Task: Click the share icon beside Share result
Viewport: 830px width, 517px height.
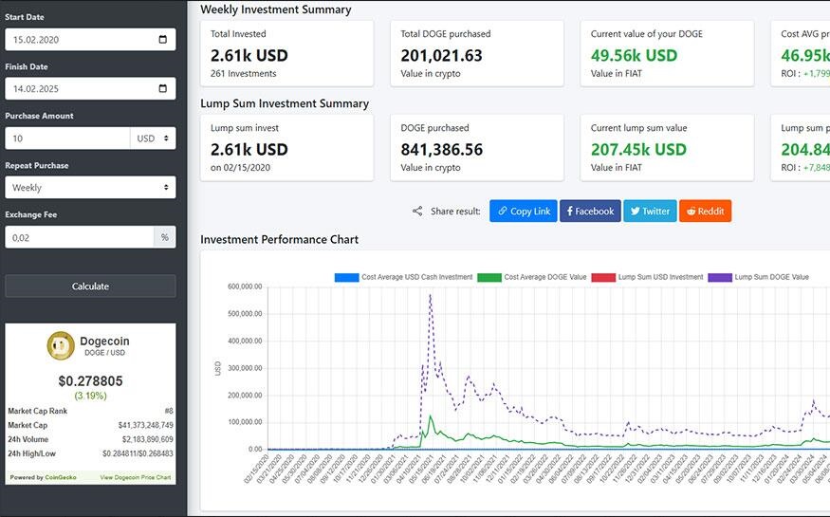Action: click(417, 212)
